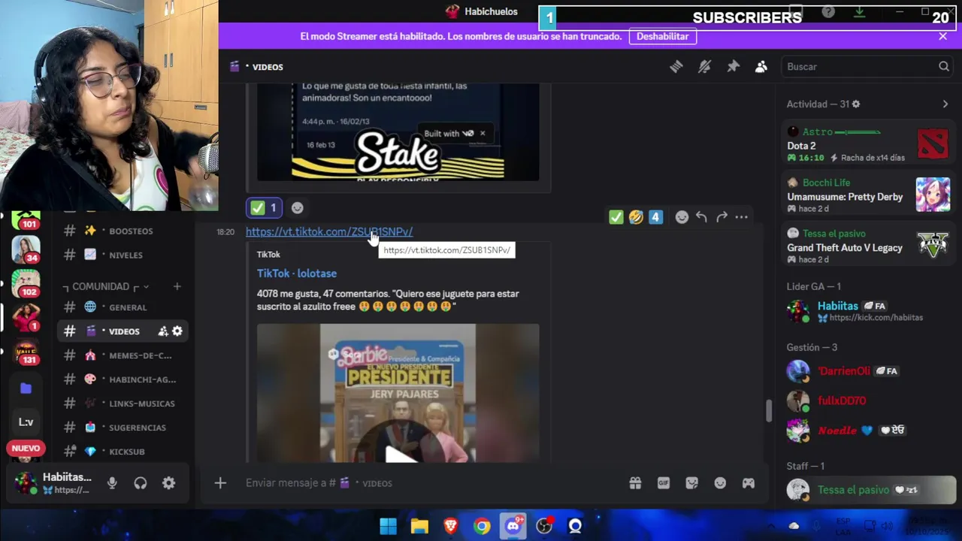Open server folder icon in server list
Image resolution: width=962 pixels, height=541 pixels.
(26, 388)
